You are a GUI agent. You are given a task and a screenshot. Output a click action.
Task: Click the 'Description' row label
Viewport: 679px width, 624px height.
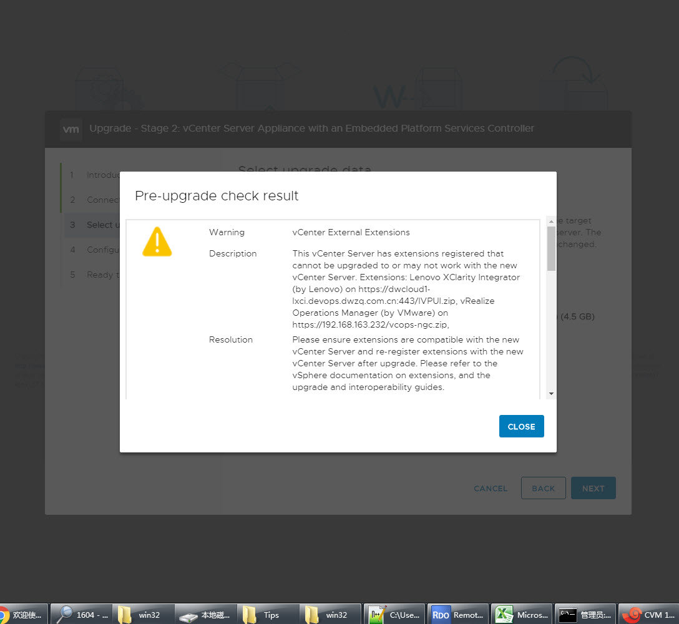pos(233,254)
